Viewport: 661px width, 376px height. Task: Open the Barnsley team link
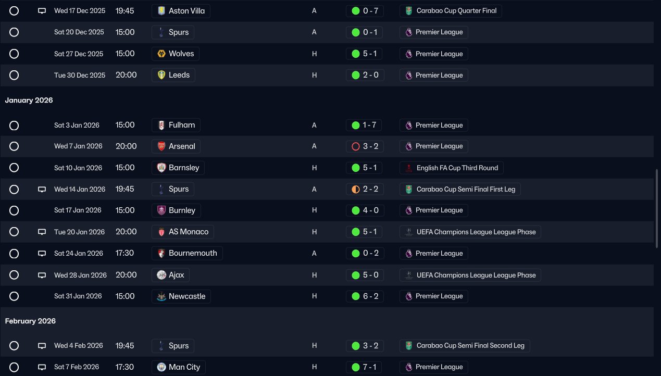[178, 168]
